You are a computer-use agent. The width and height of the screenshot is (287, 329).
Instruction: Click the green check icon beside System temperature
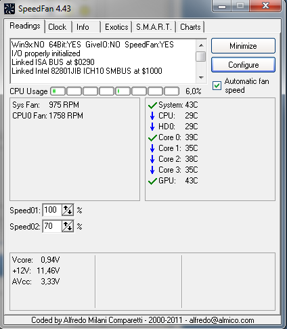152,105
